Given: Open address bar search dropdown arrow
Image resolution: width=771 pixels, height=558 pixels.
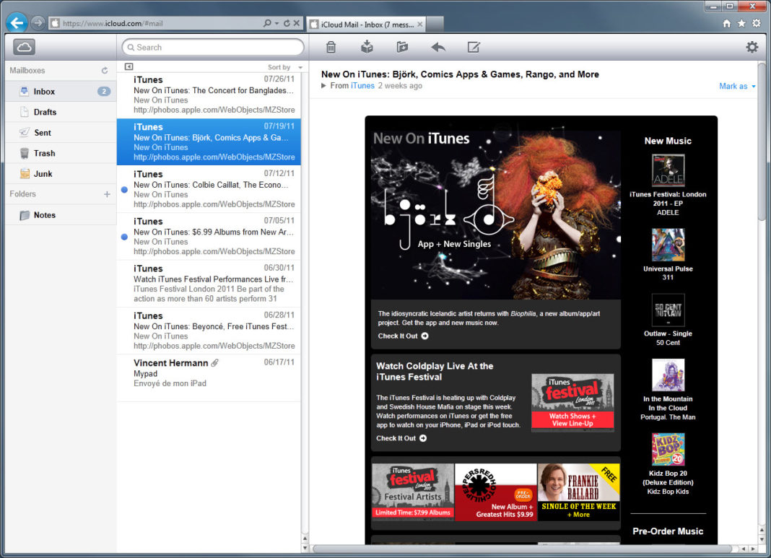Looking at the screenshot, I should point(276,23).
